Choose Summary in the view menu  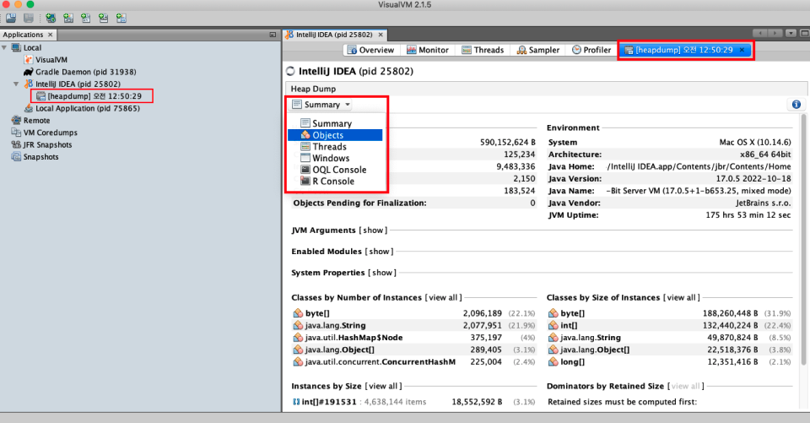pos(335,123)
